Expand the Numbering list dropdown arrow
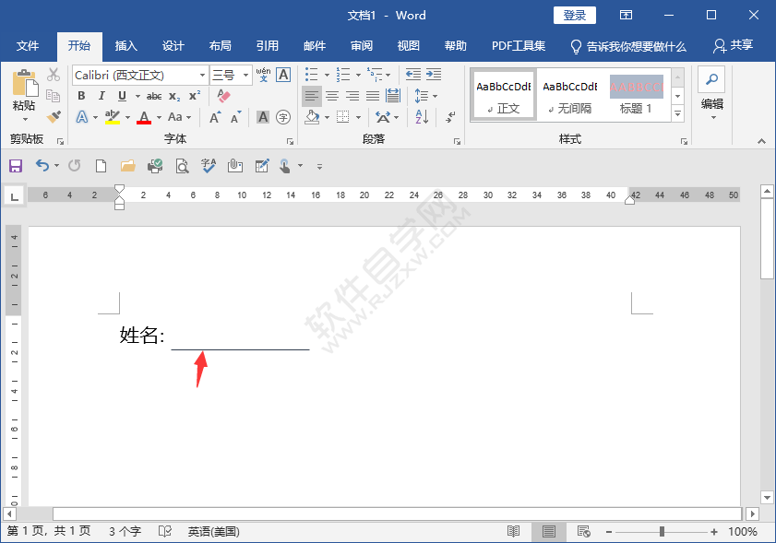Screen dimensions: 776x543 (x=358, y=76)
